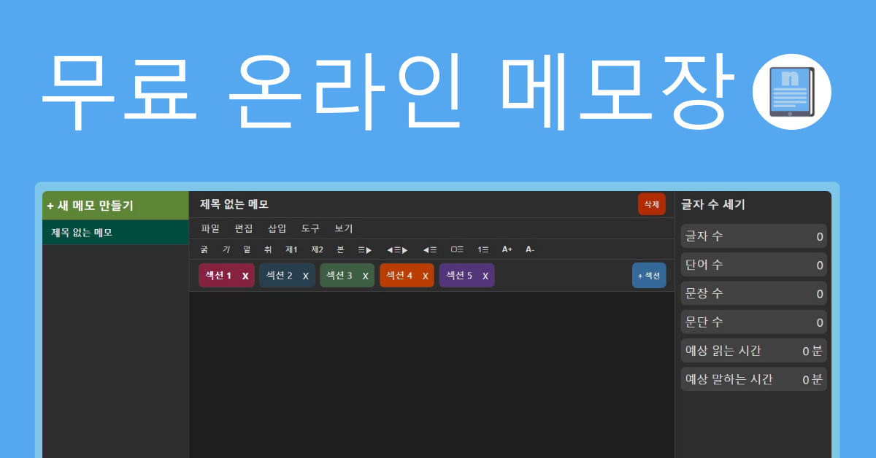Create a new memo with + 새 메모 만들기
The width and height of the screenshot is (876, 458).
point(115,206)
